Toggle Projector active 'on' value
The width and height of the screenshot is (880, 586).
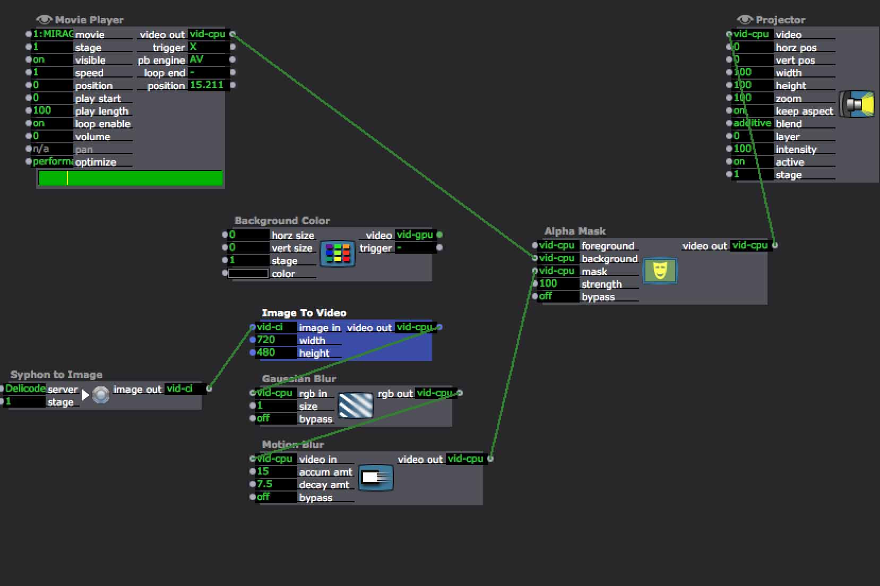753,161
